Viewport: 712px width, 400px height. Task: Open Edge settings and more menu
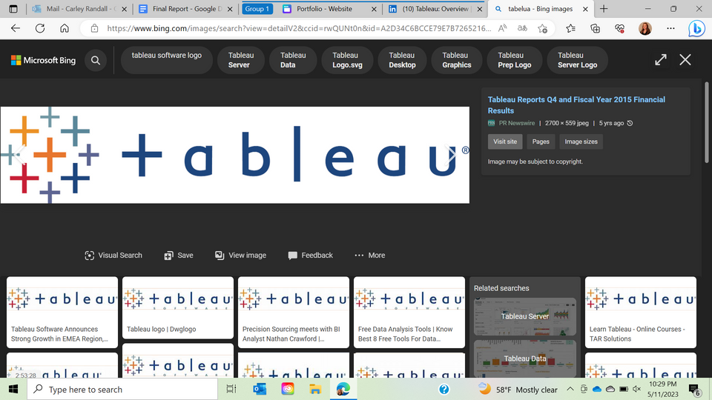click(670, 28)
